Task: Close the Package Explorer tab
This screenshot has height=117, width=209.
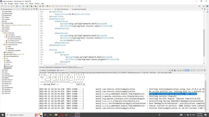Action: 14,9
